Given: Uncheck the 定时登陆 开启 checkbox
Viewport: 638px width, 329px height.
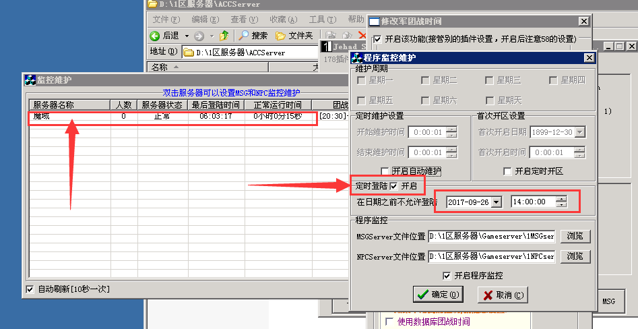Looking at the screenshot, I should pyautogui.click(x=393, y=186).
